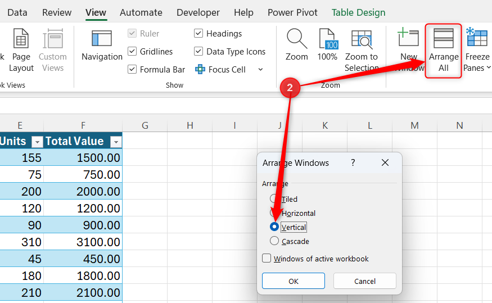Click Zoom to Selection
This screenshot has width=492, height=303.
(362, 50)
